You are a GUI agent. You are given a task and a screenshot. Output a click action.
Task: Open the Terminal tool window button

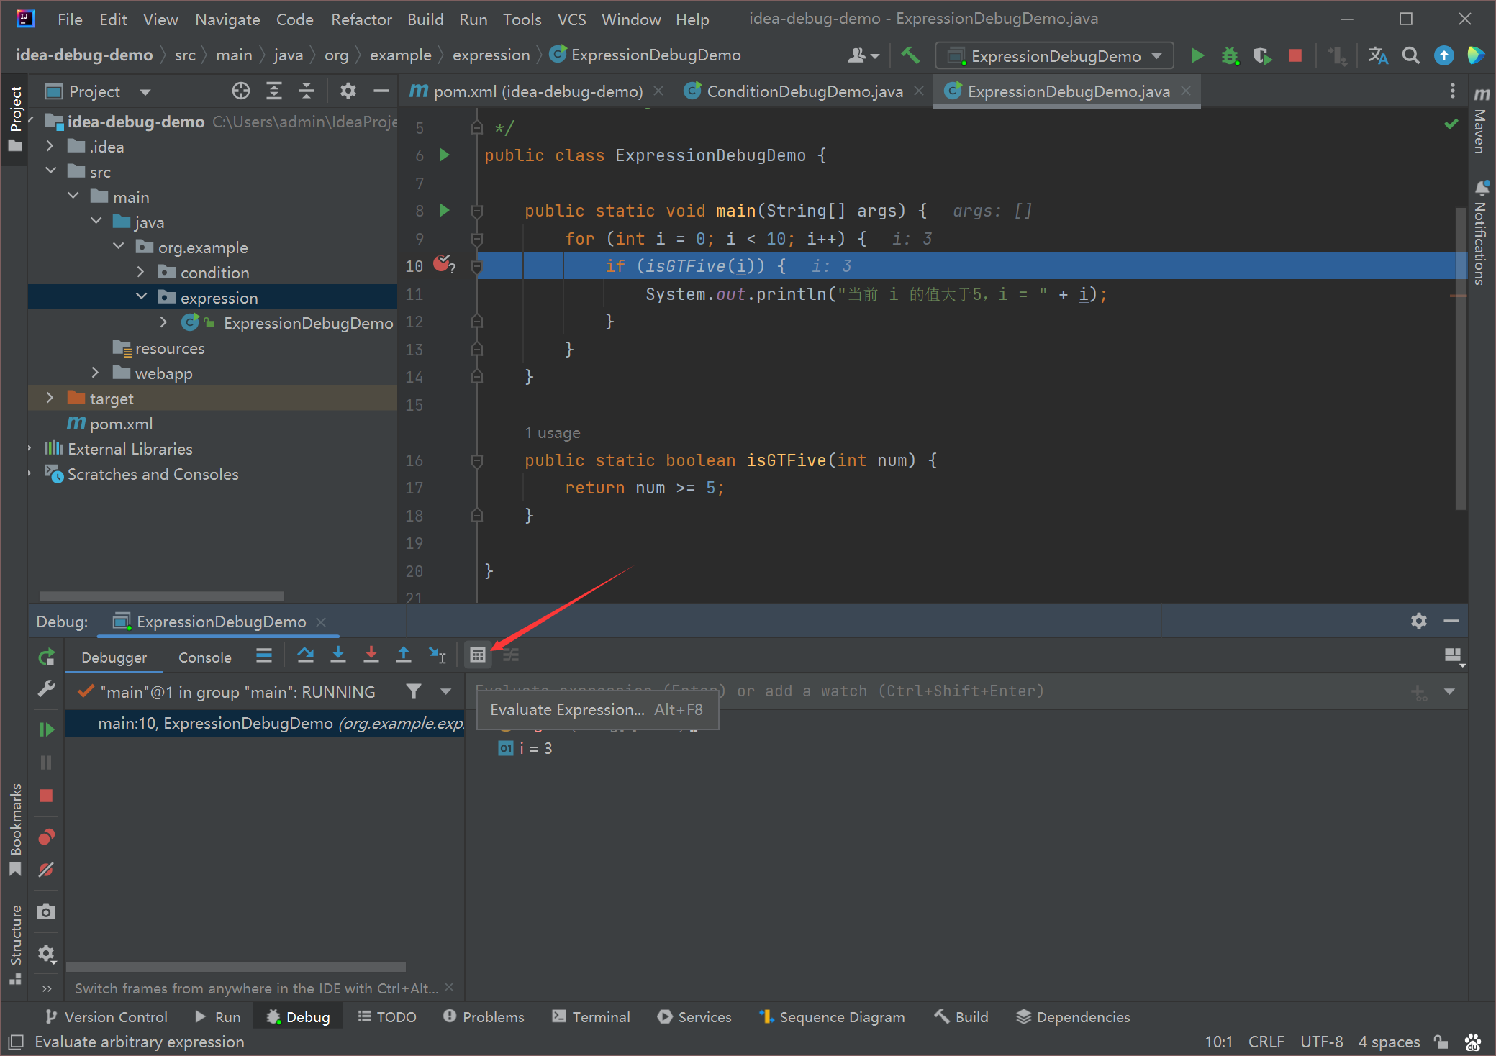click(591, 1016)
